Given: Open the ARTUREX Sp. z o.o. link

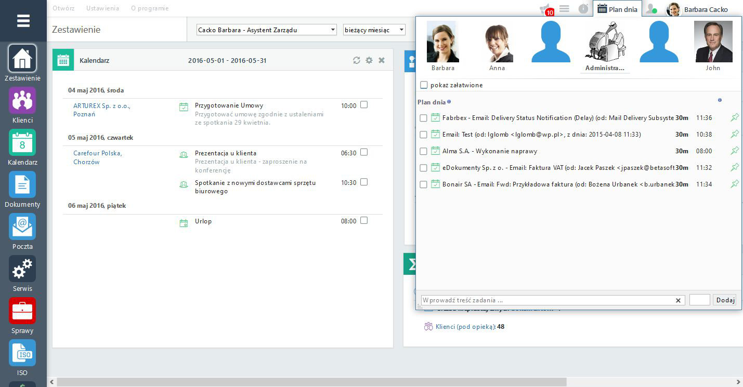Looking at the screenshot, I should point(101,105).
